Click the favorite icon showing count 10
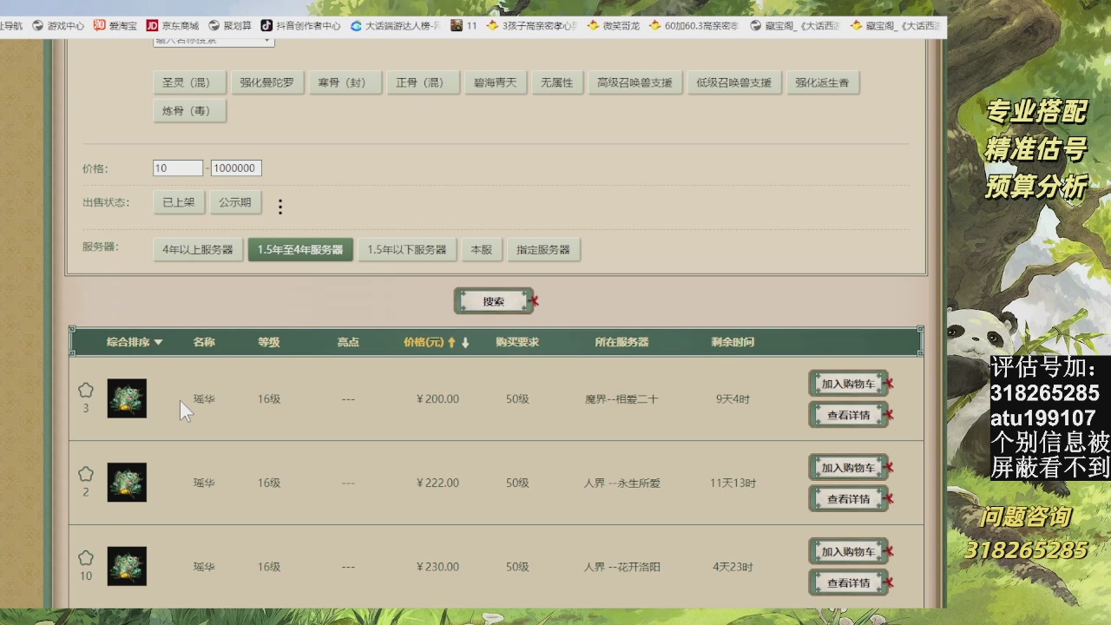Image resolution: width=1111 pixels, height=625 pixels. point(85,556)
